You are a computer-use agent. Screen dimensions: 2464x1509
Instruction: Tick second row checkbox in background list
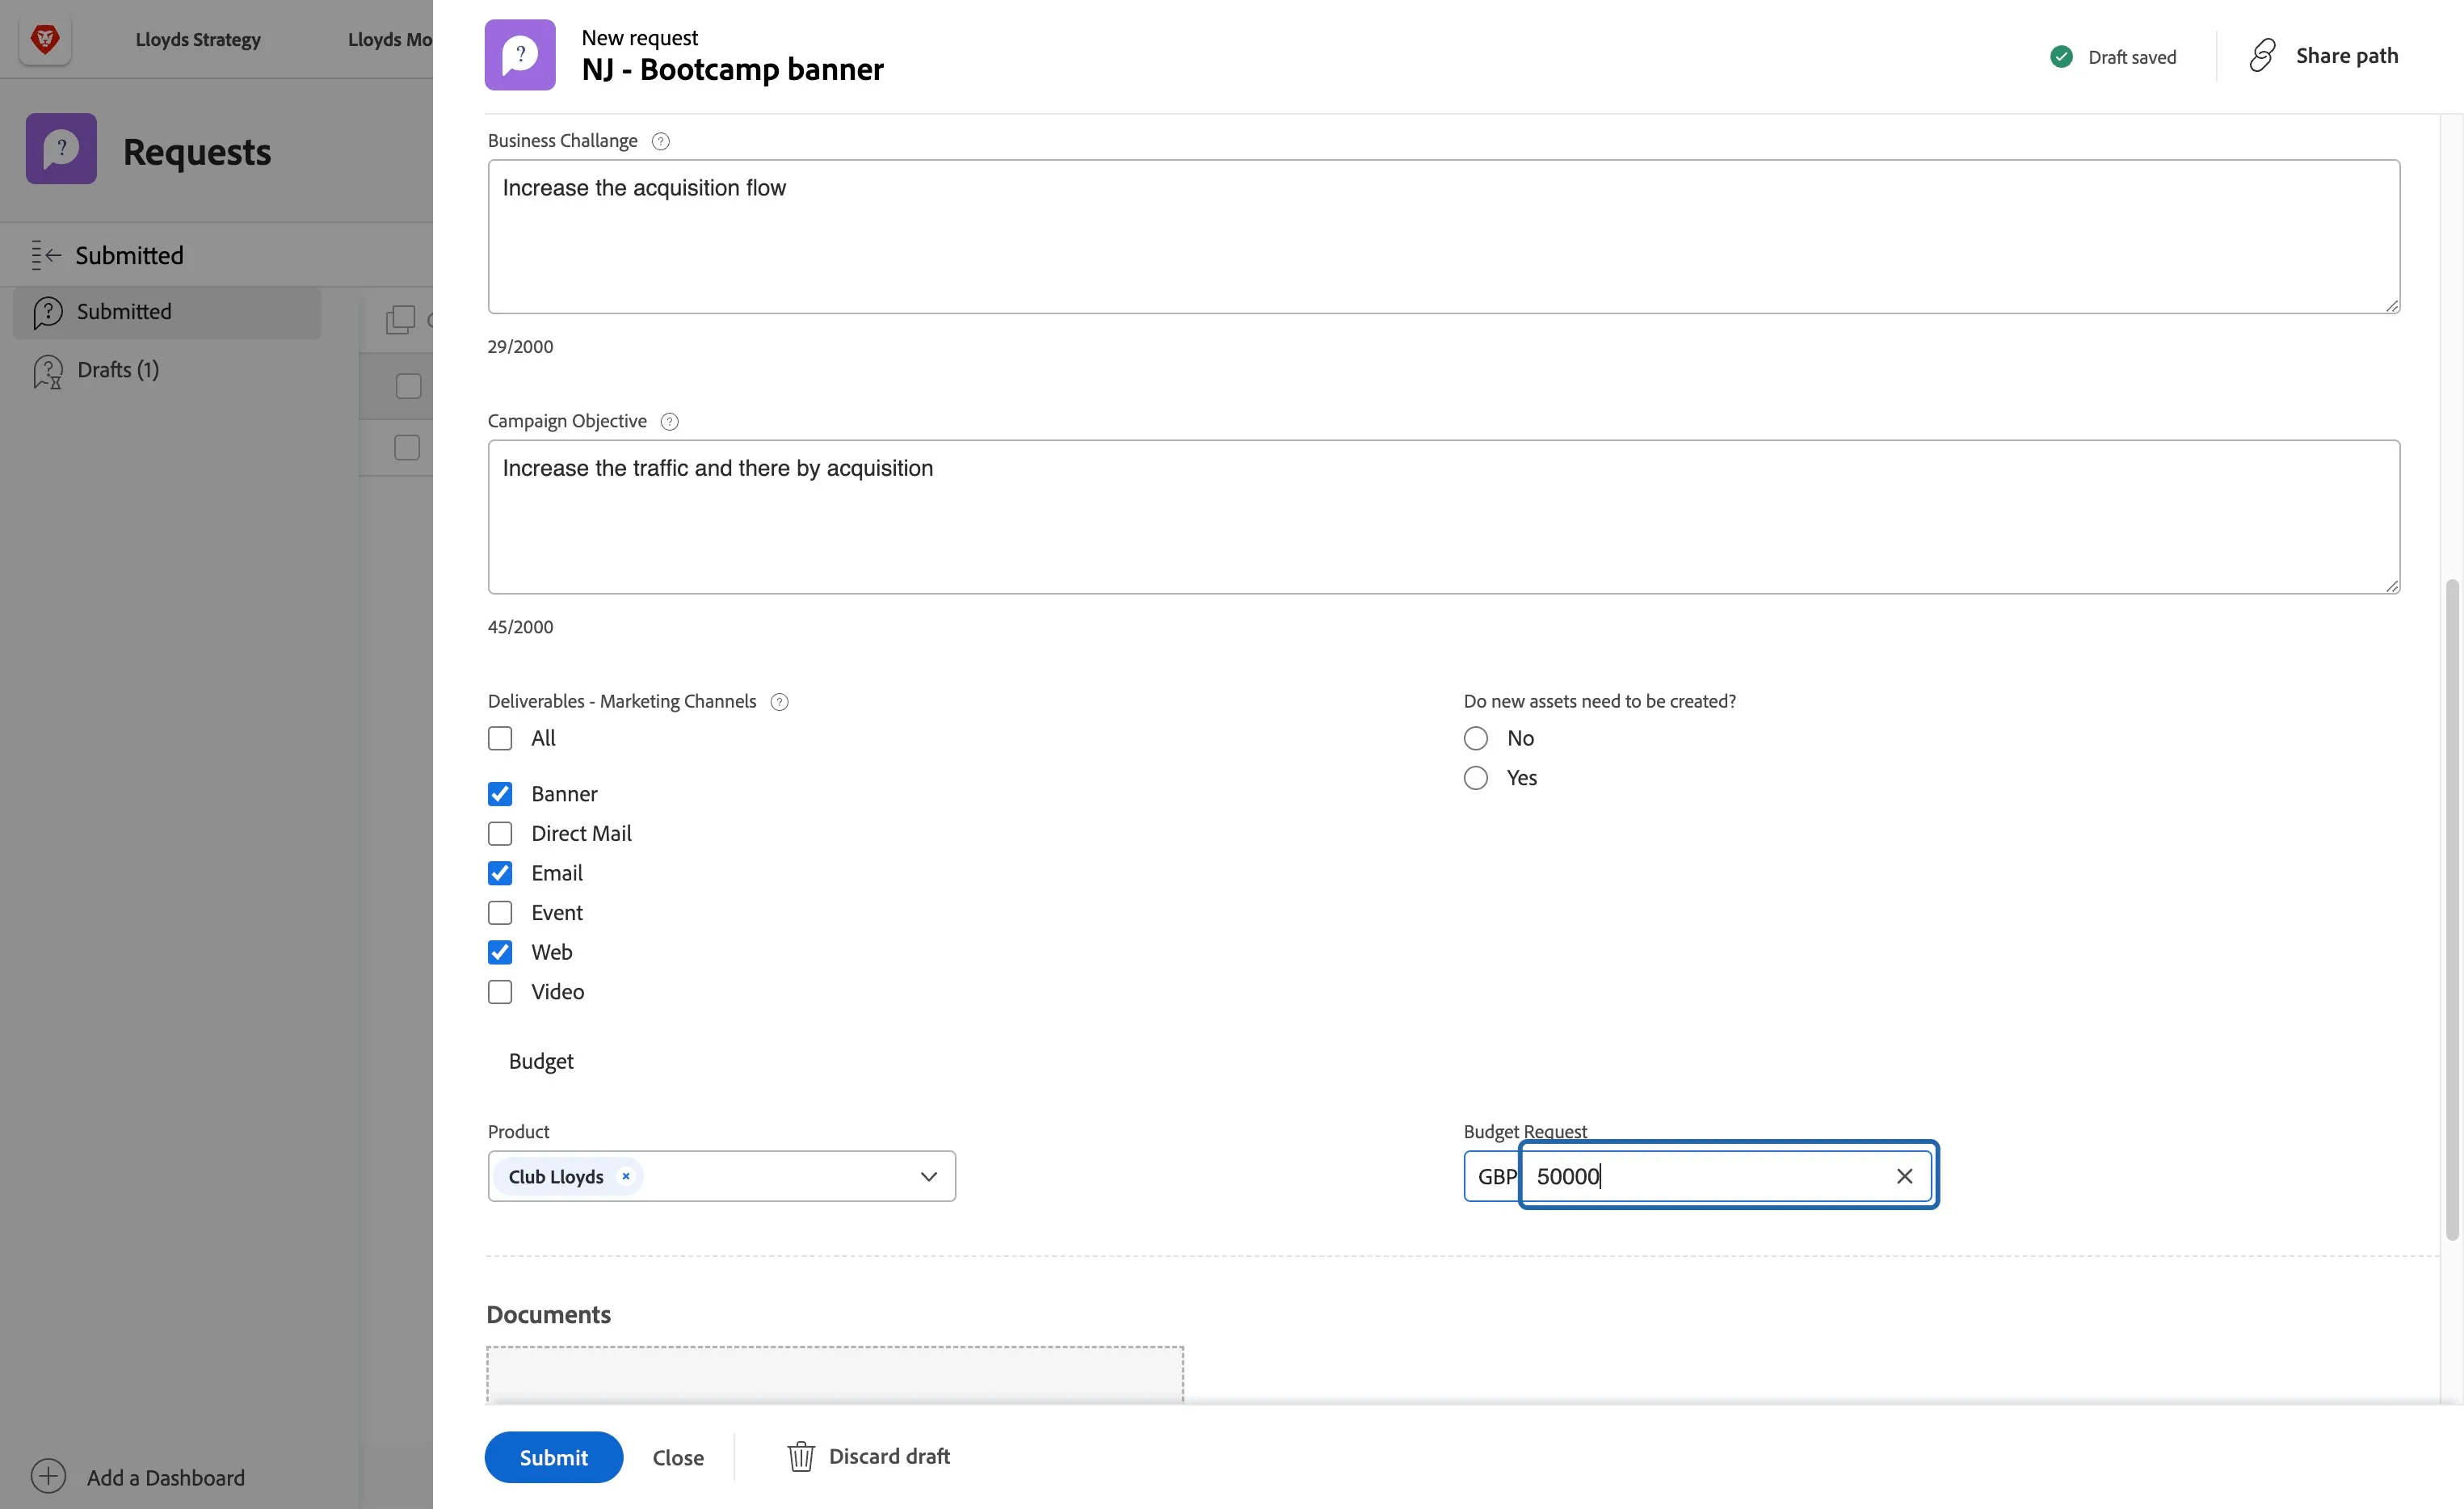[407, 447]
